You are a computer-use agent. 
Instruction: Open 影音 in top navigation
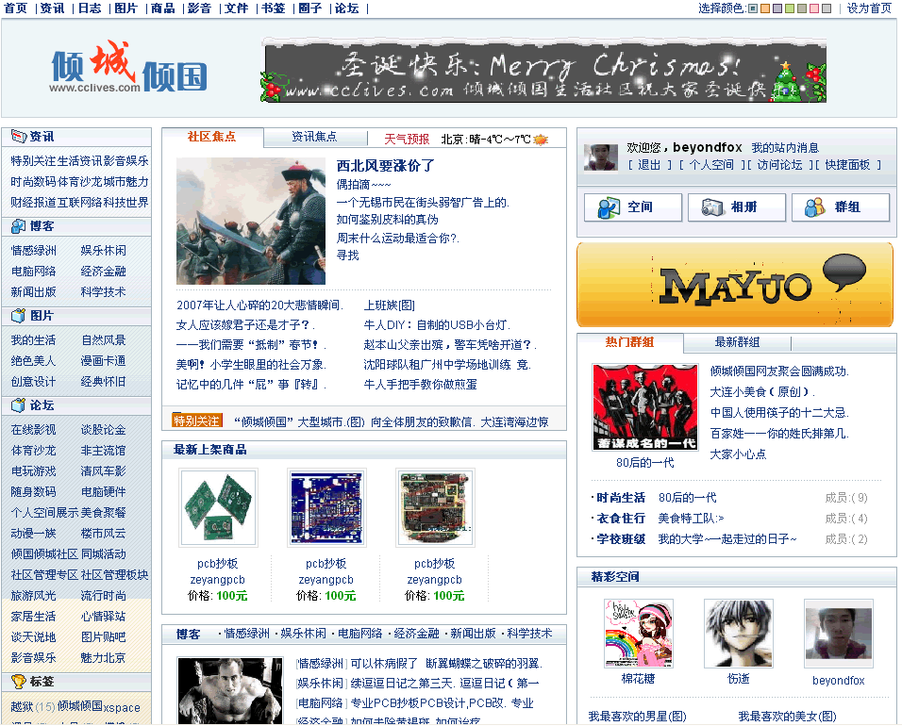tap(200, 8)
